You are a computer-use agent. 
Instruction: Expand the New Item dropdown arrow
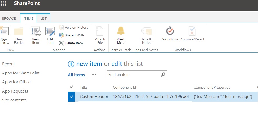[x=8, y=43]
